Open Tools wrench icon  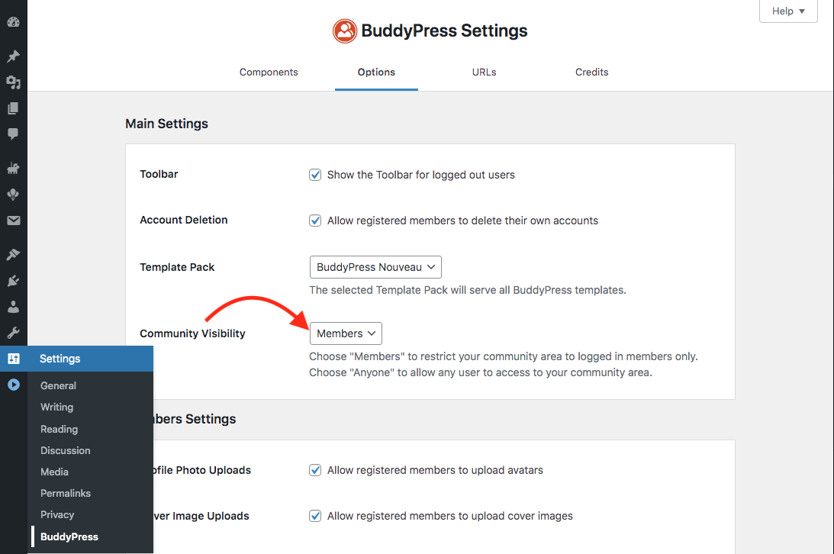point(13,333)
